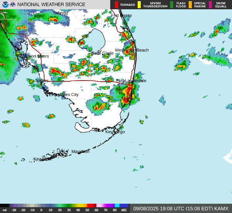232x213 pixels.
Task: Click the National Weather Service emblem
Action: coord(13,5)
